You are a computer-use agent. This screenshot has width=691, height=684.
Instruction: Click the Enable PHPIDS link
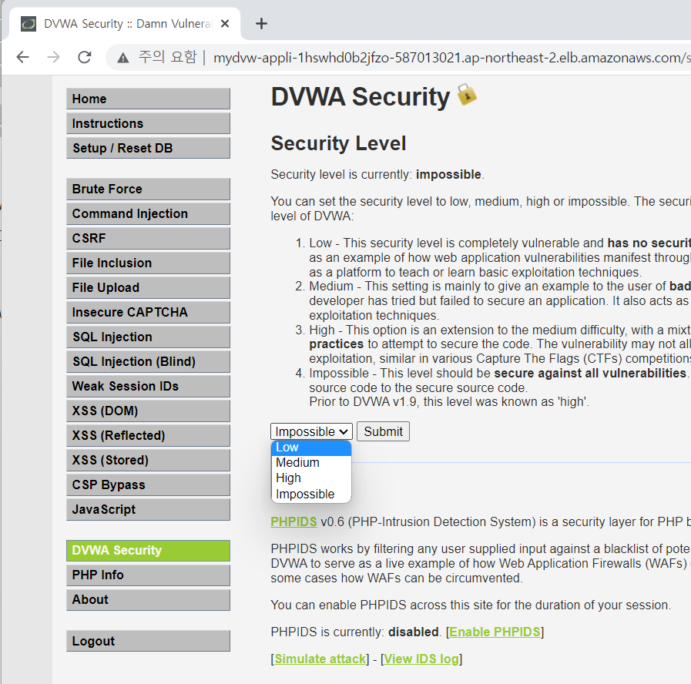click(x=495, y=632)
